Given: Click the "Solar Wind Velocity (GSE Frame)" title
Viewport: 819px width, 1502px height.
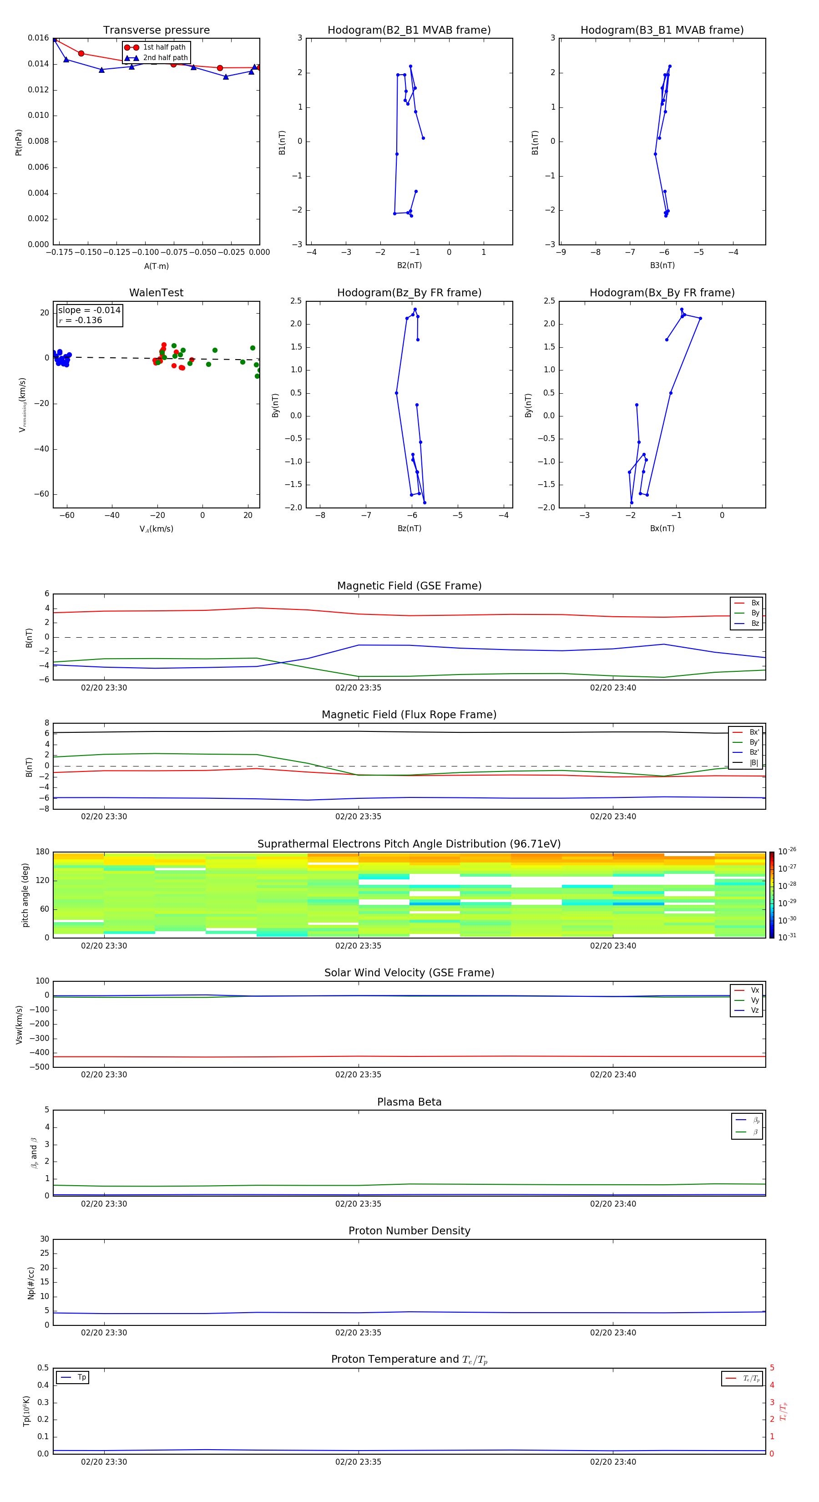Looking at the screenshot, I should (x=409, y=973).
